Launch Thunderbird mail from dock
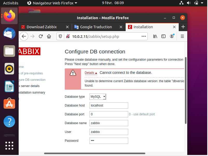 pyautogui.click(x=9, y=33)
